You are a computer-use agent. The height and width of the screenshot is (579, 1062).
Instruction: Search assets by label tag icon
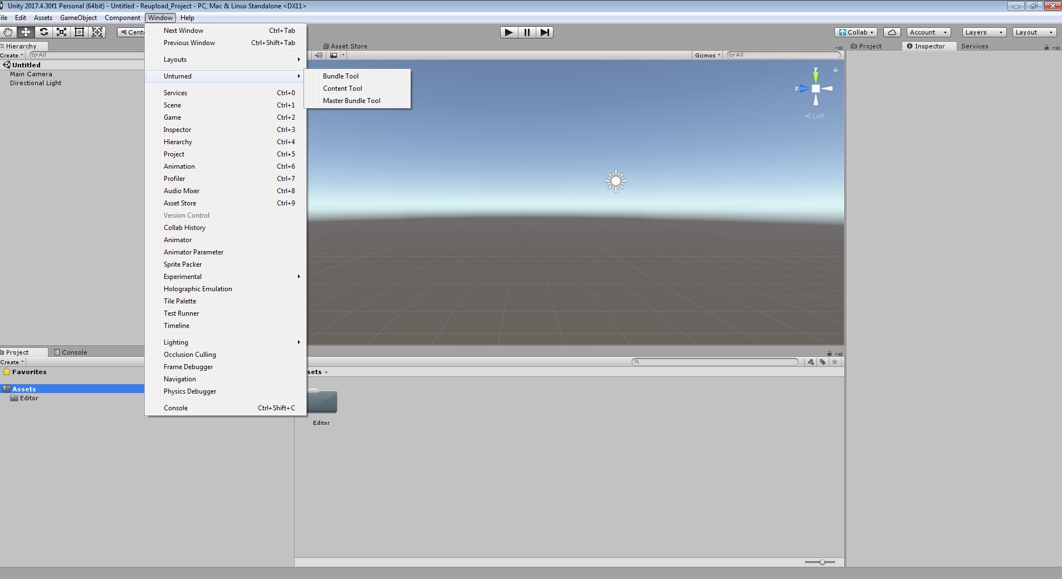823,362
